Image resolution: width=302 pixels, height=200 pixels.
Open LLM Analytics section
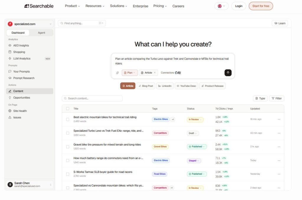click(29, 59)
